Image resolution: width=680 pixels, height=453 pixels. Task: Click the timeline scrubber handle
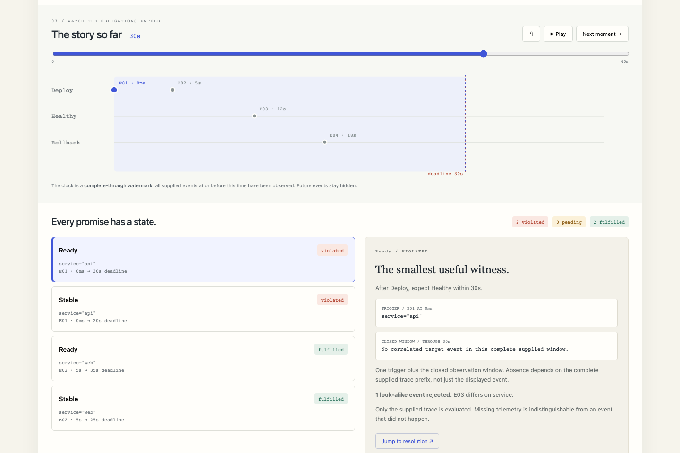click(484, 54)
